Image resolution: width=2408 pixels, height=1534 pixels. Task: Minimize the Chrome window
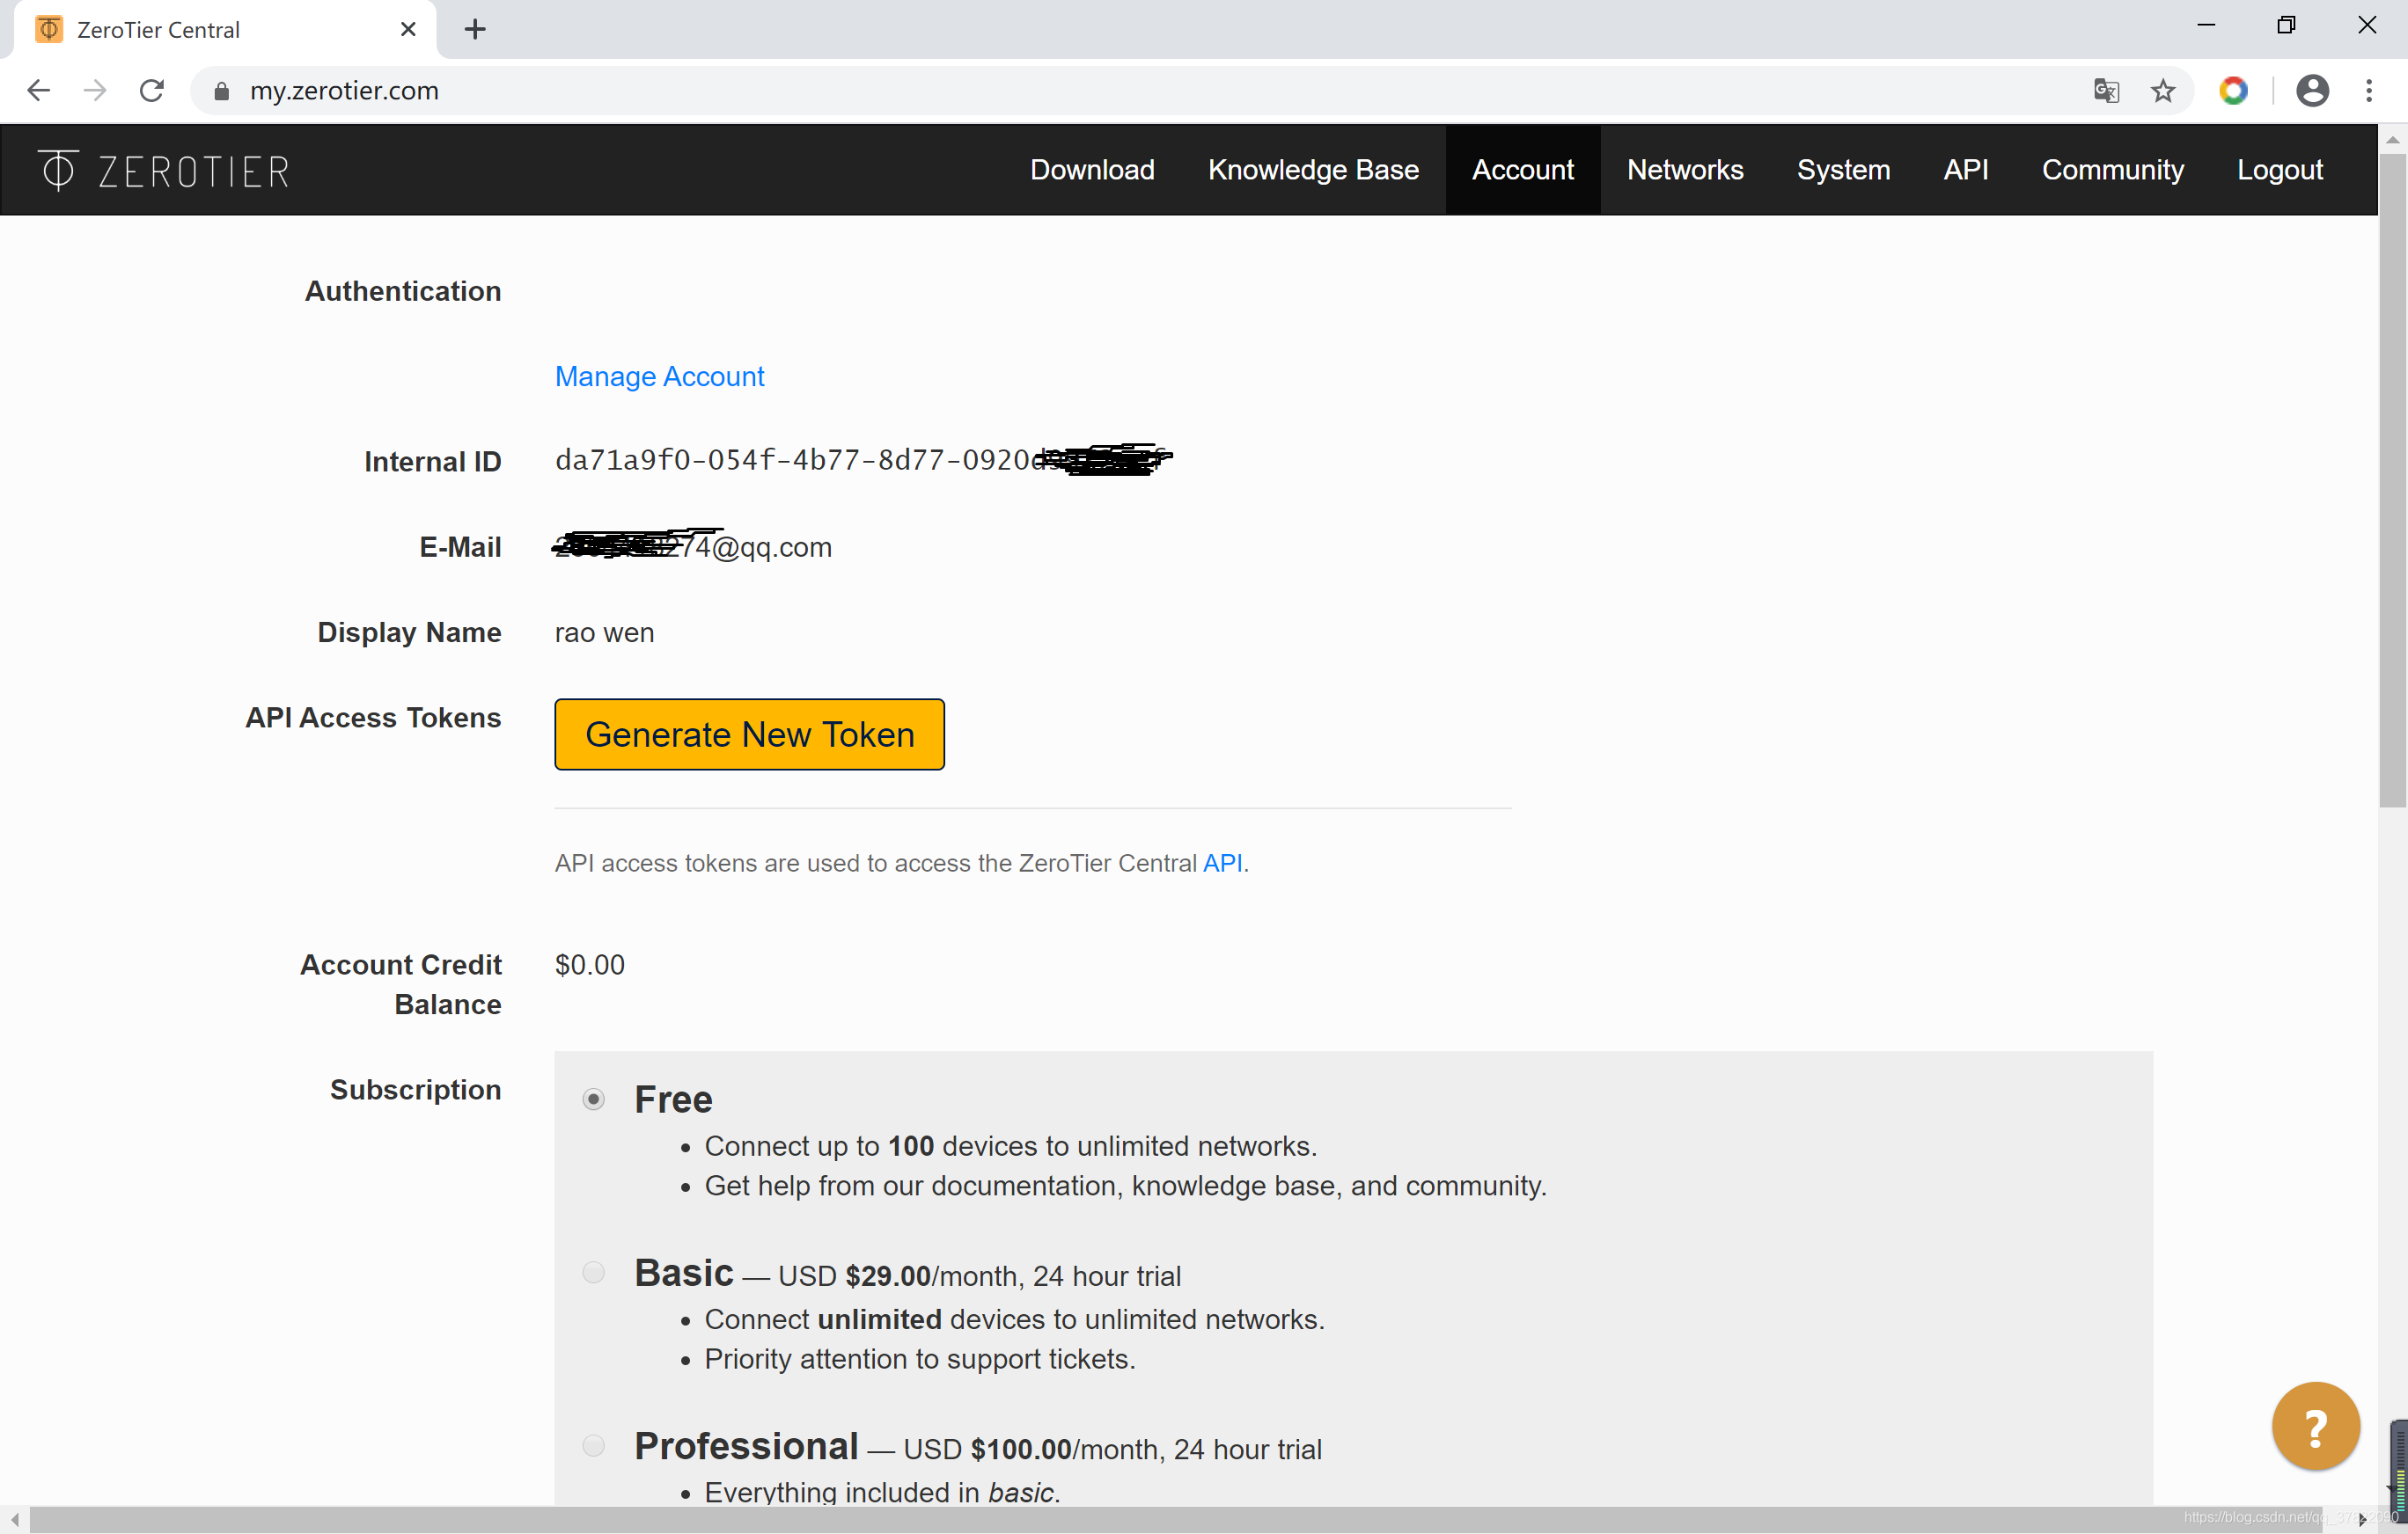click(2206, 25)
